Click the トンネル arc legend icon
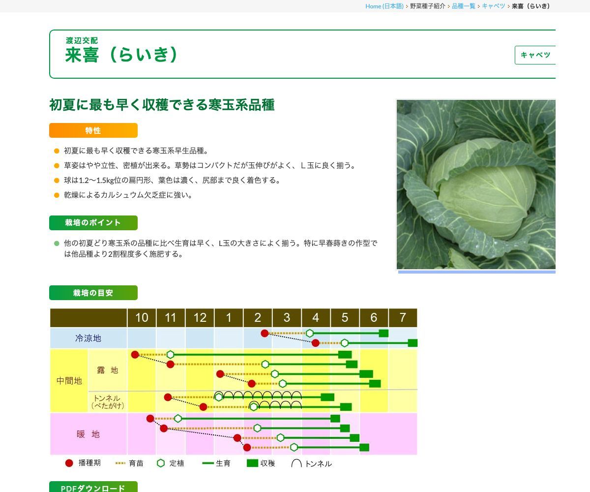This screenshot has width=590, height=492. click(296, 463)
